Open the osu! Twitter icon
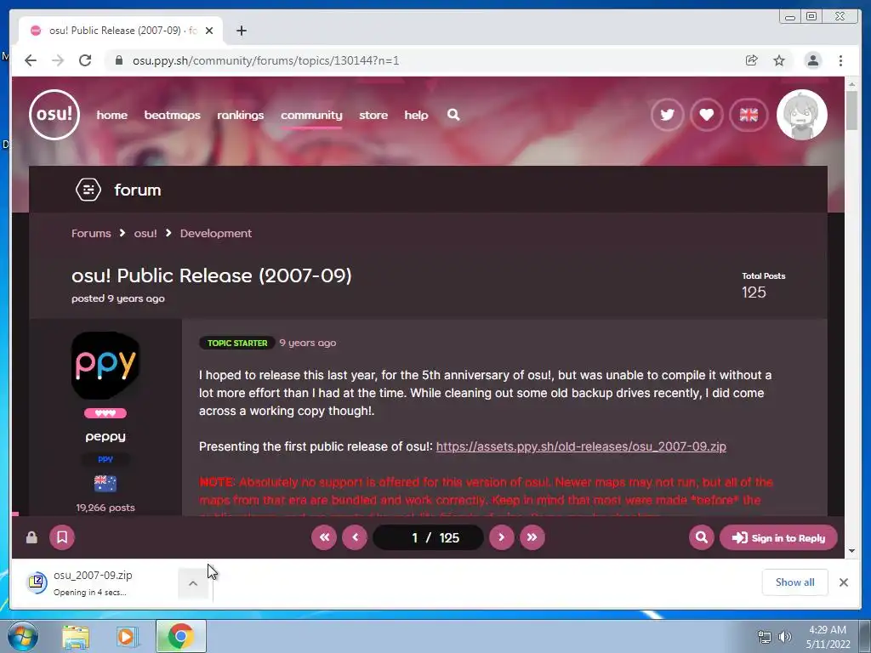 pos(667,115)
